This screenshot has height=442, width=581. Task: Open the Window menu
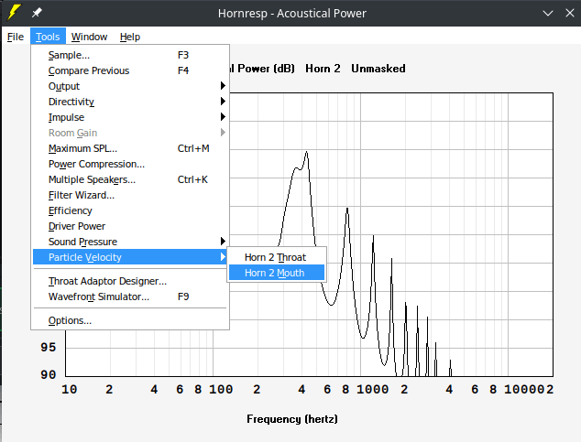point(89,37)
